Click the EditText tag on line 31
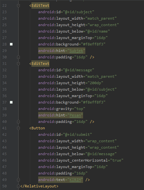The width and height of the screenshot is (144, 190). pos(40,64)
